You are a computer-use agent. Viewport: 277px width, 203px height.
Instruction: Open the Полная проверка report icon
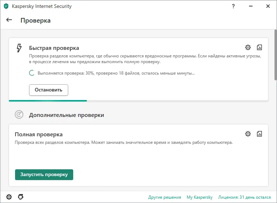[x=259, y=134]
